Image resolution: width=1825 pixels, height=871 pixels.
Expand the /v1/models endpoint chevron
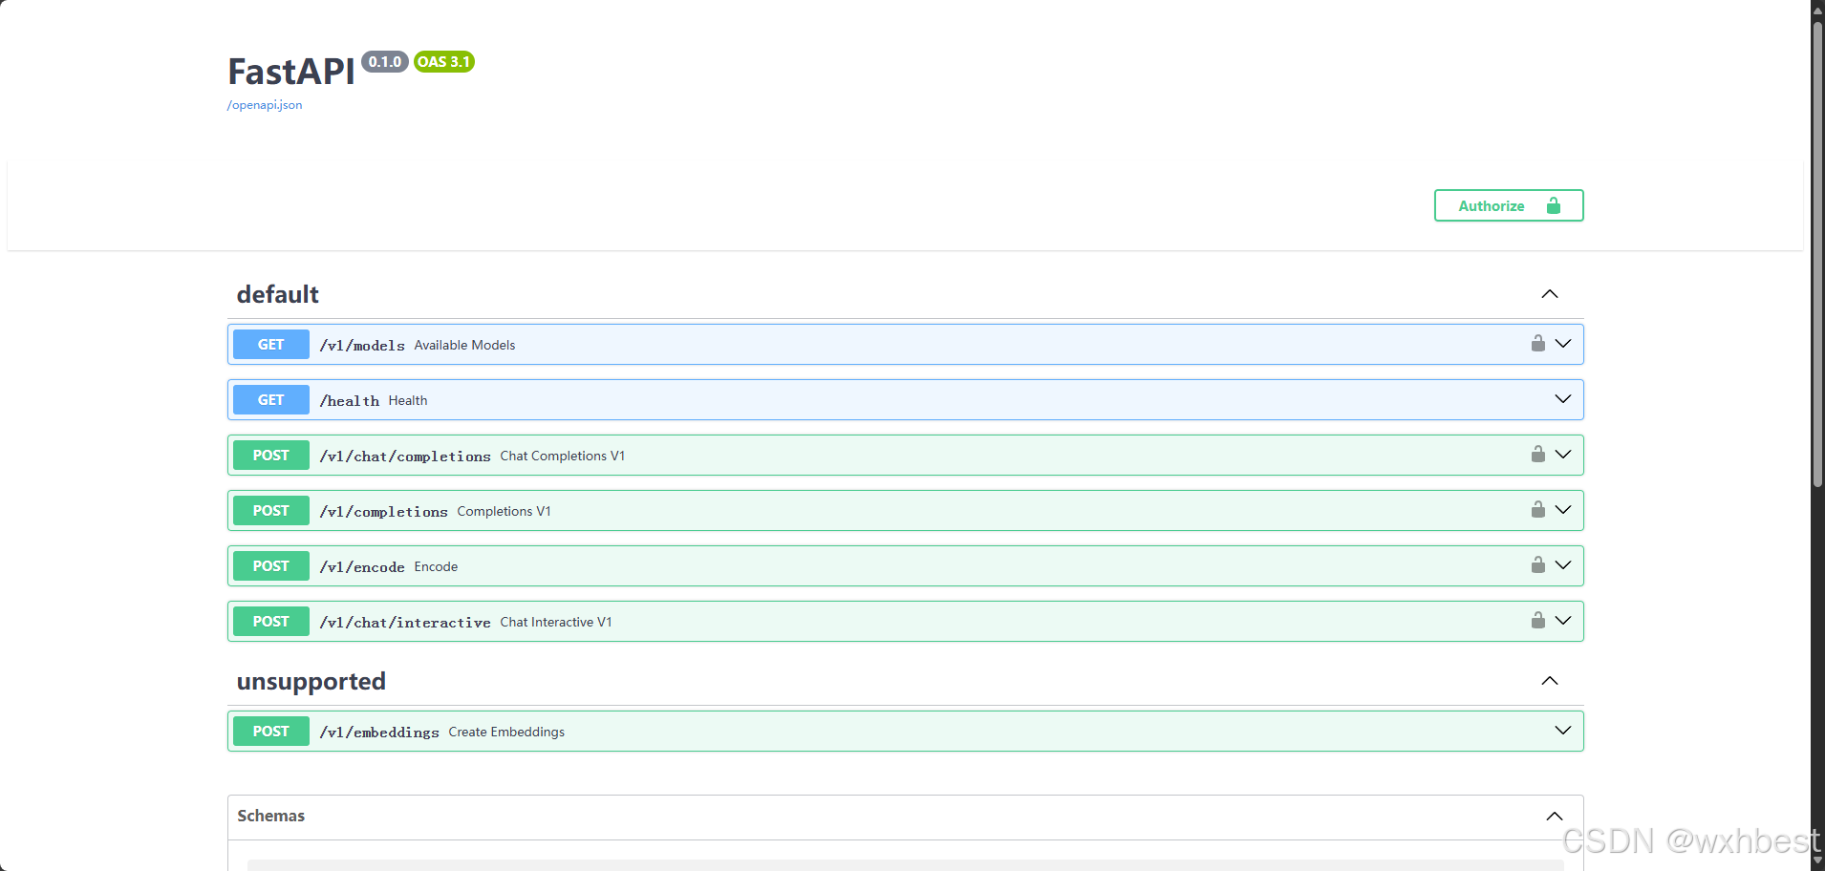click(1563, 344)
